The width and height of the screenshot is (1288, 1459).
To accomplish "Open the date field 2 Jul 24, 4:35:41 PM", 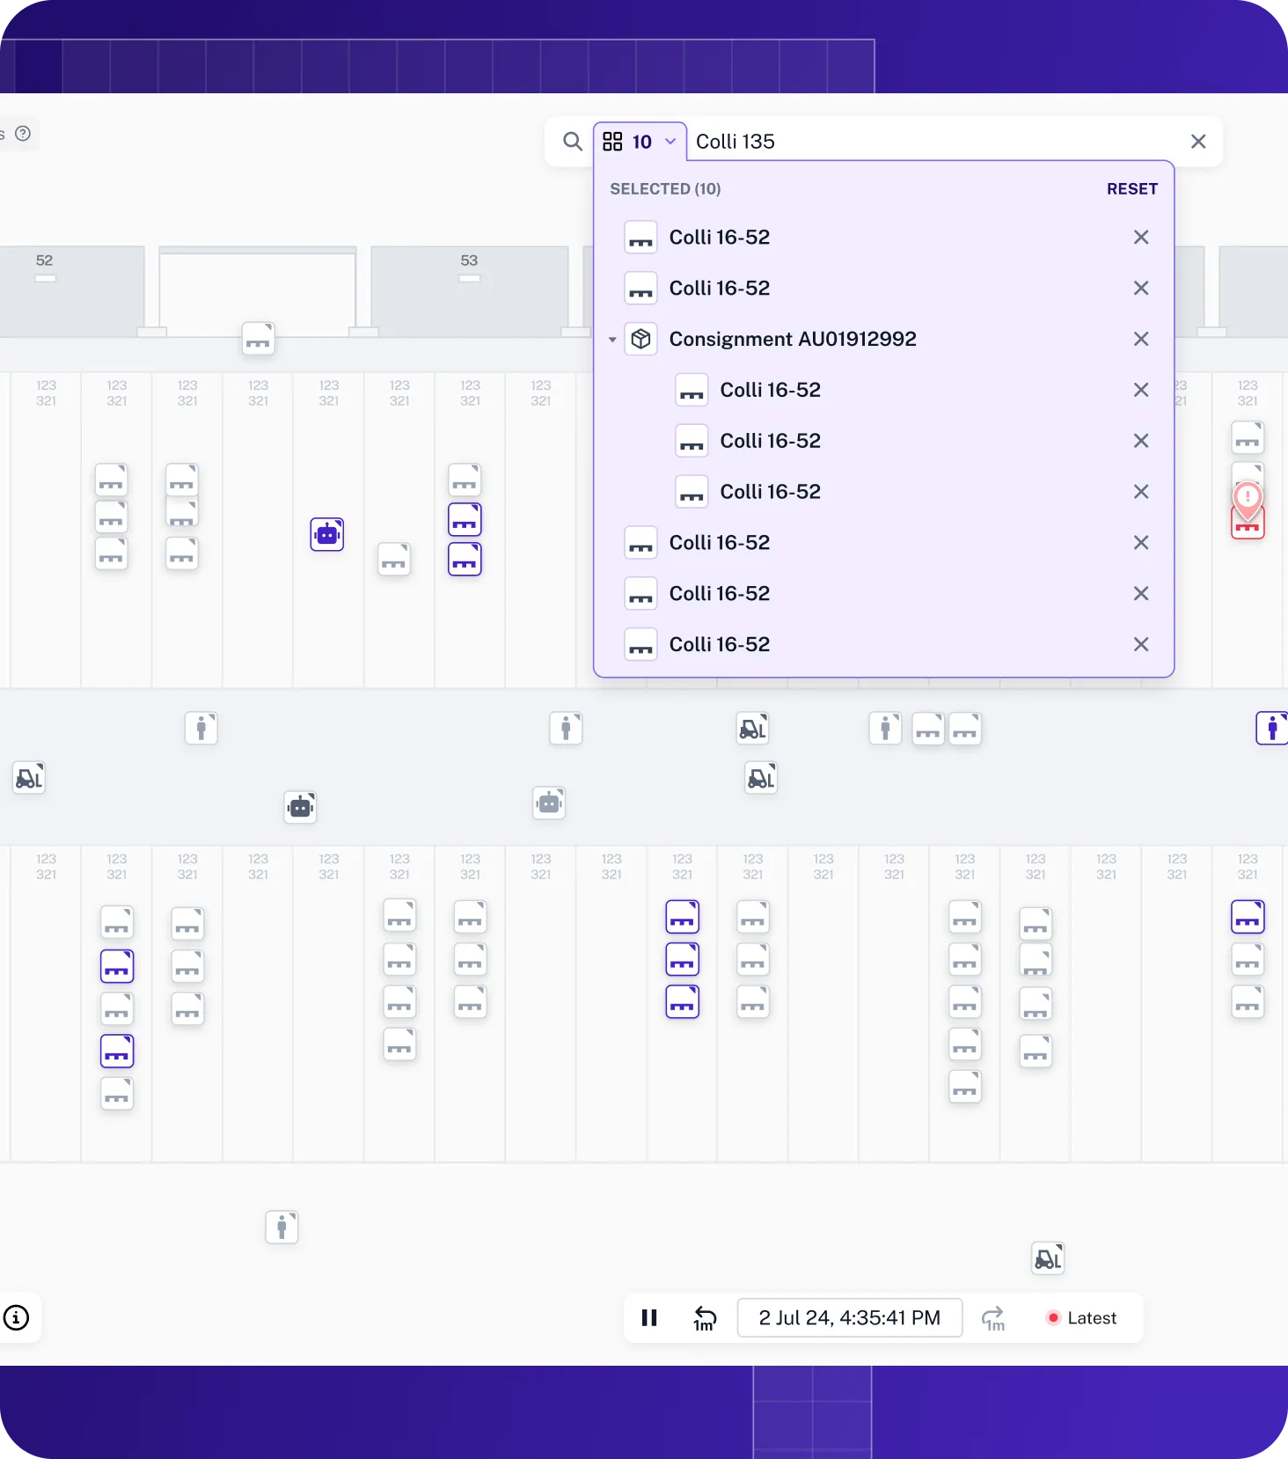I will coord(849,1317).
